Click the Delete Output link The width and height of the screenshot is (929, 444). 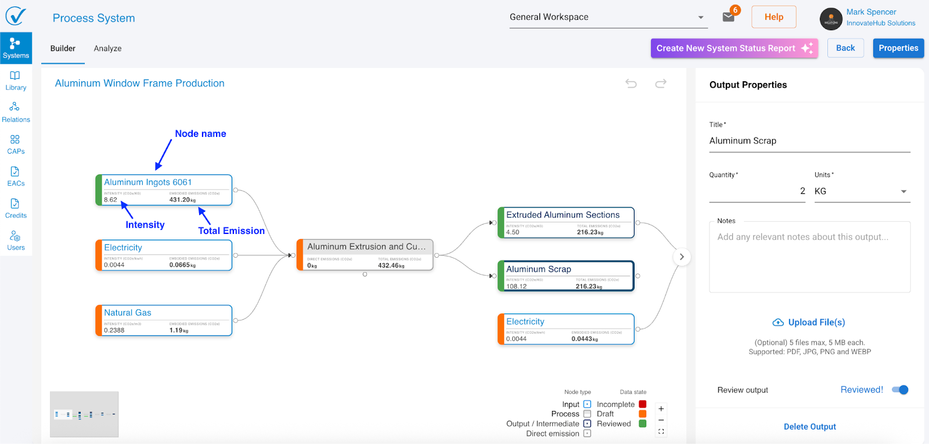tap(809, 427)
